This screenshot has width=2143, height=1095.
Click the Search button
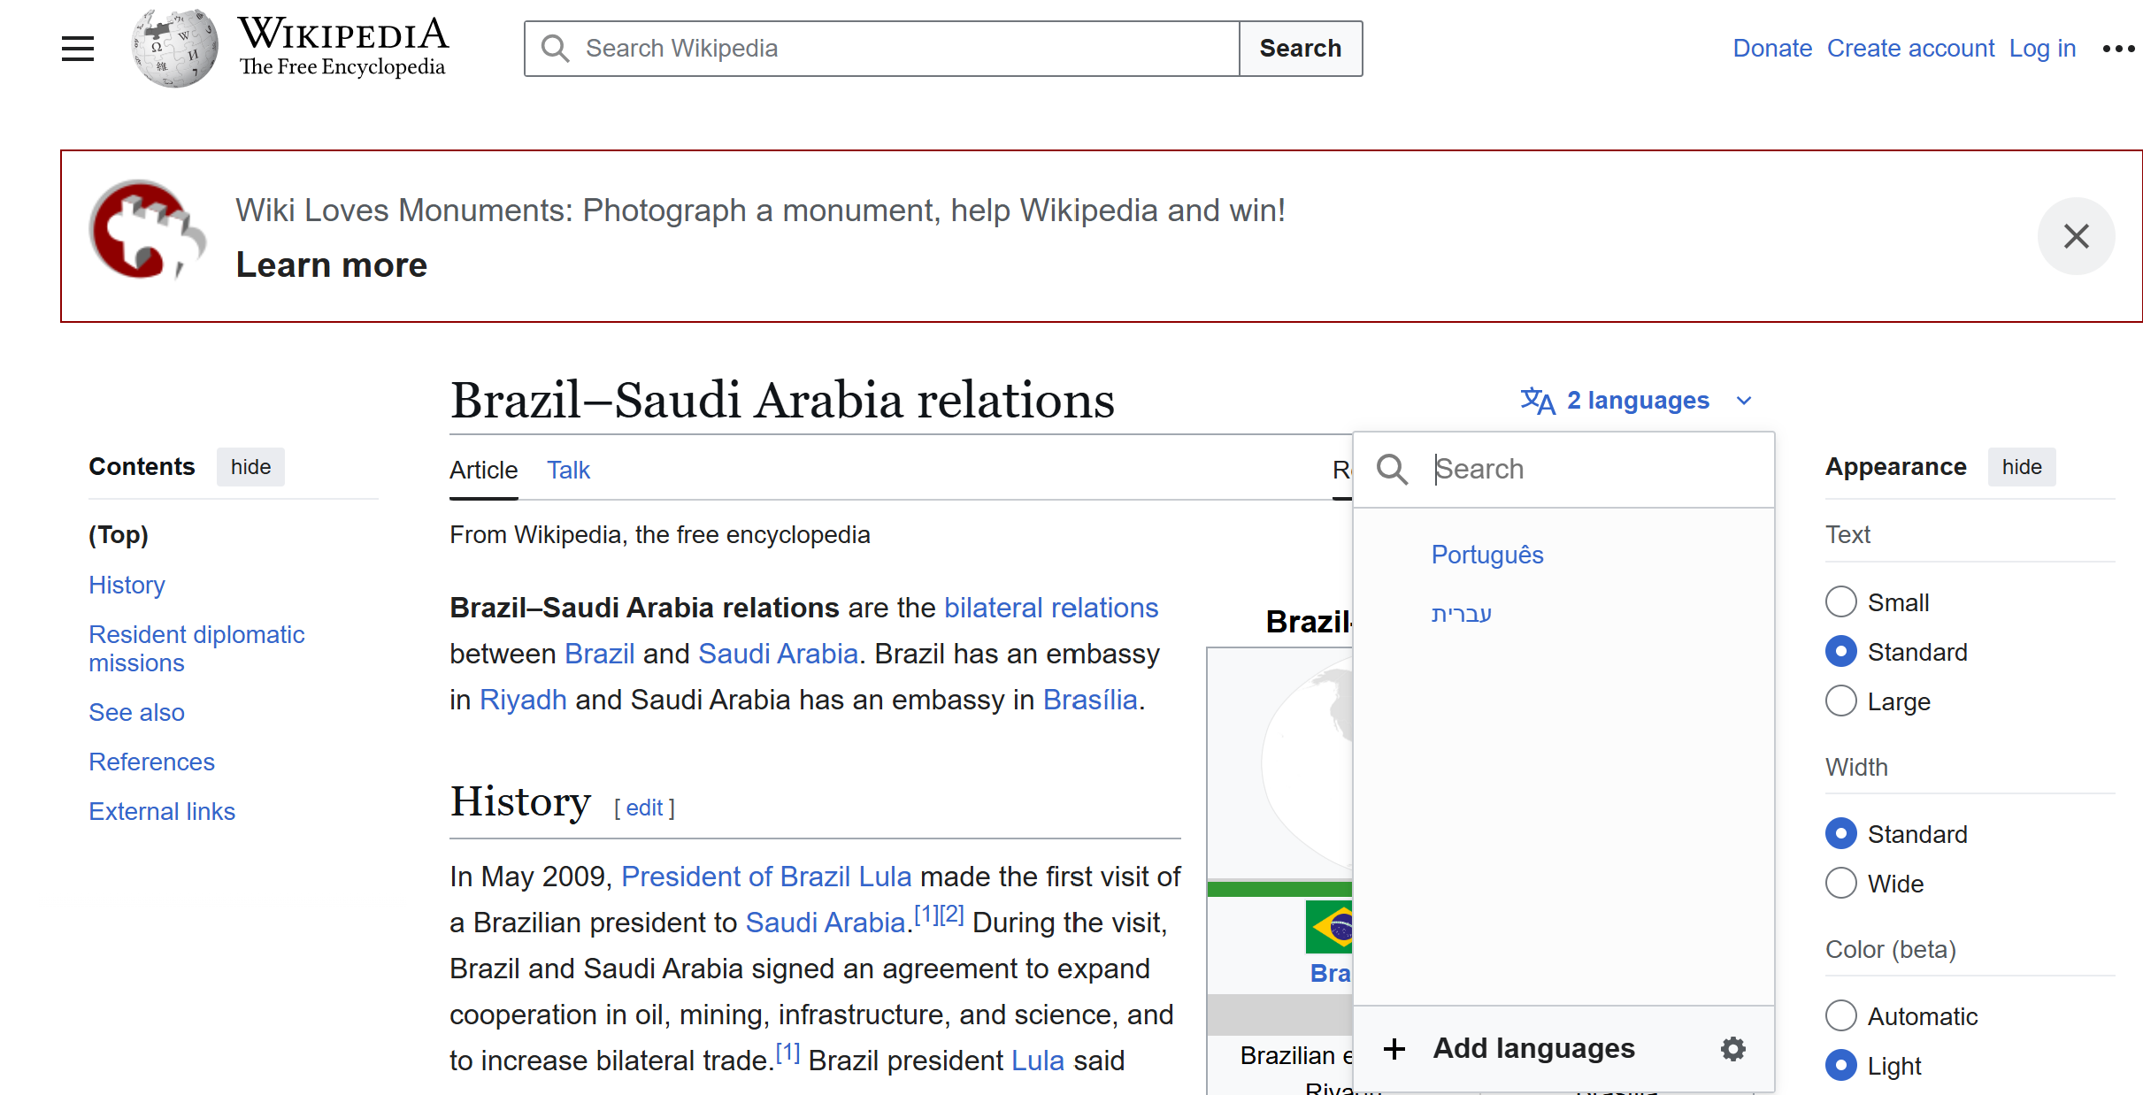click(1301, 49)
